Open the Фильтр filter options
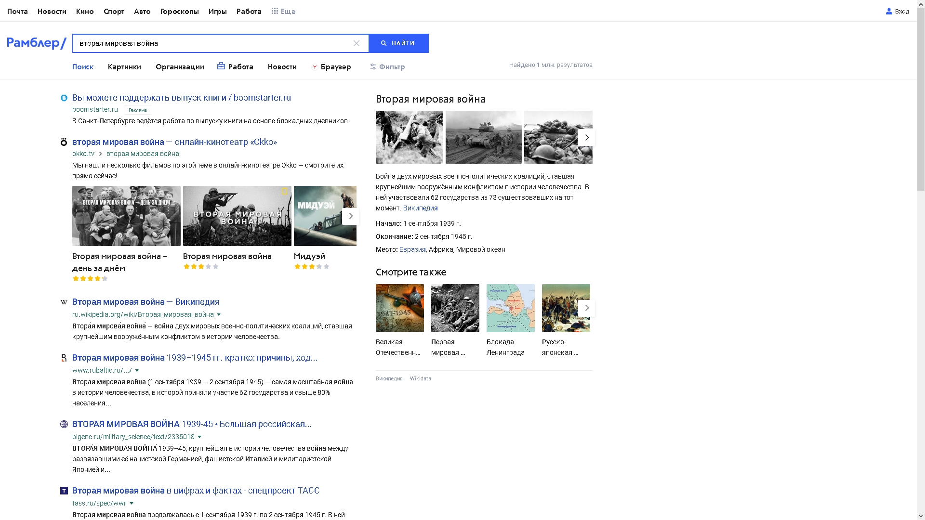Screen dimensions: 925x520 (x=387, y=67)
